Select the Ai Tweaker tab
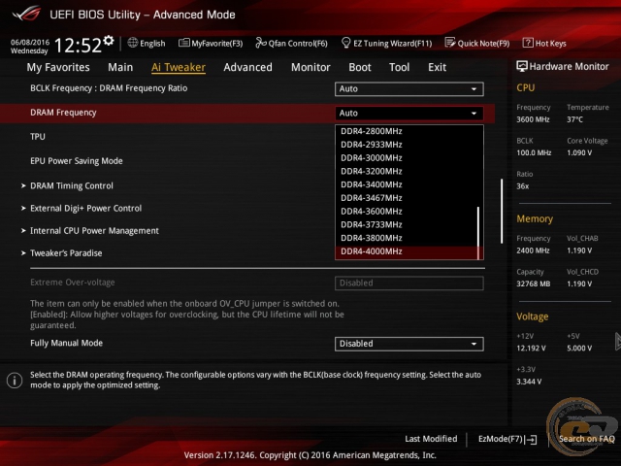Screen dimensions: 621x466 pyautogui.click(x=179, y=67)
